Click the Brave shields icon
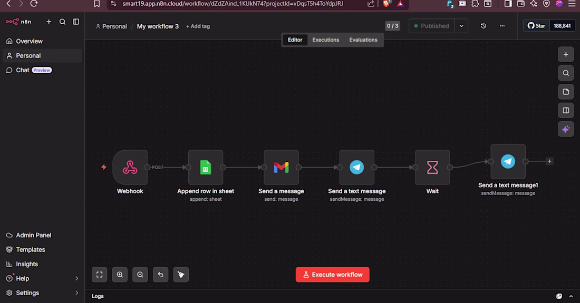580x303 pixels. [x=386, y=4]
